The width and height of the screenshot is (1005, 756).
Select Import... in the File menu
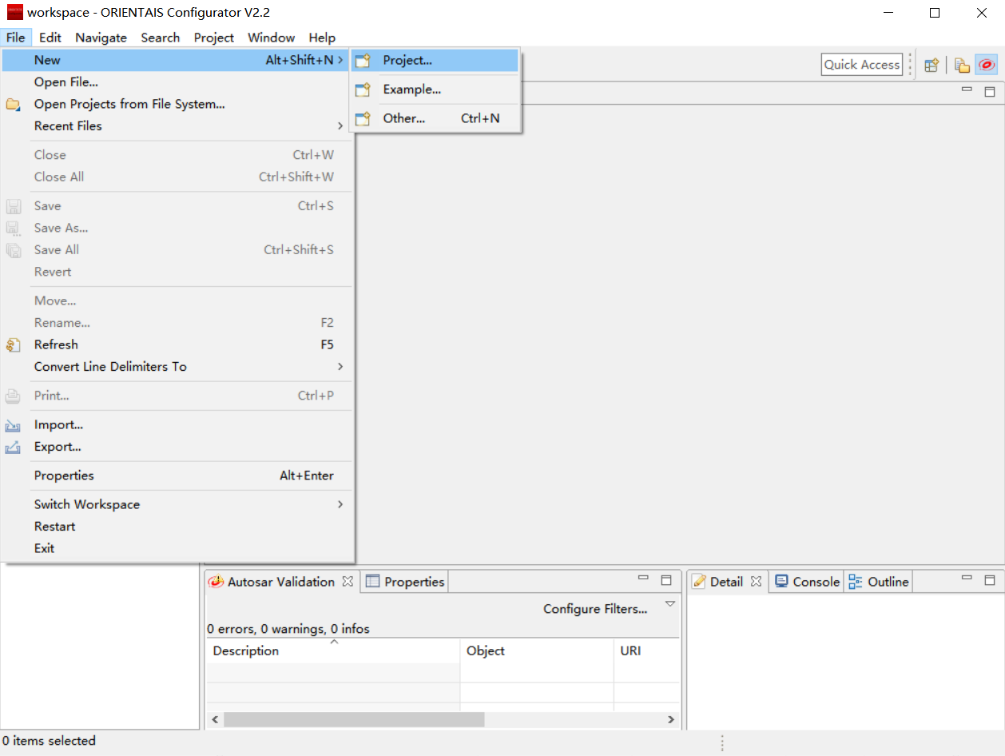[x=58, y=425]
